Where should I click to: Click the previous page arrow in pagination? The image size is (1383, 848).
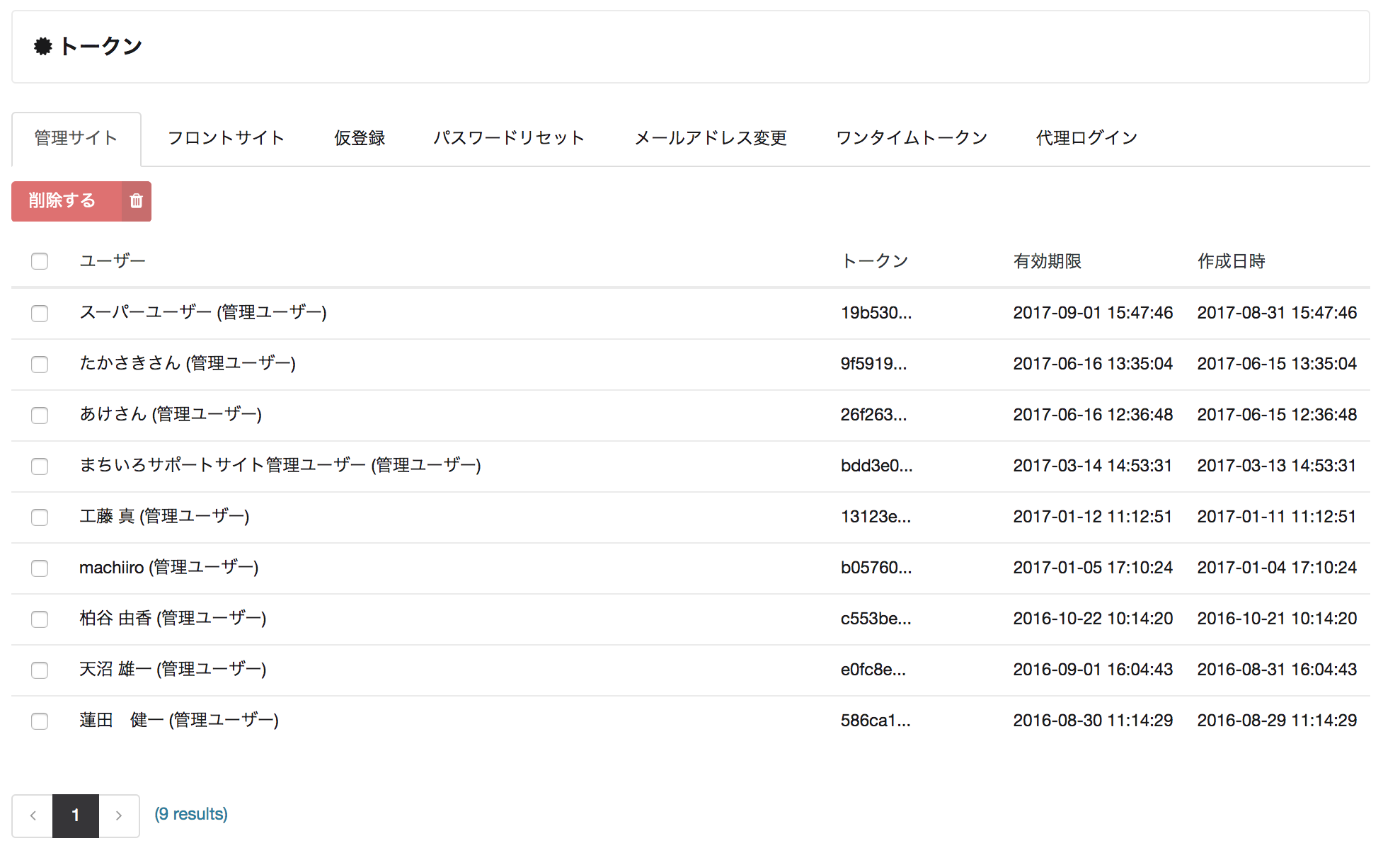click(x=33, y=815)
